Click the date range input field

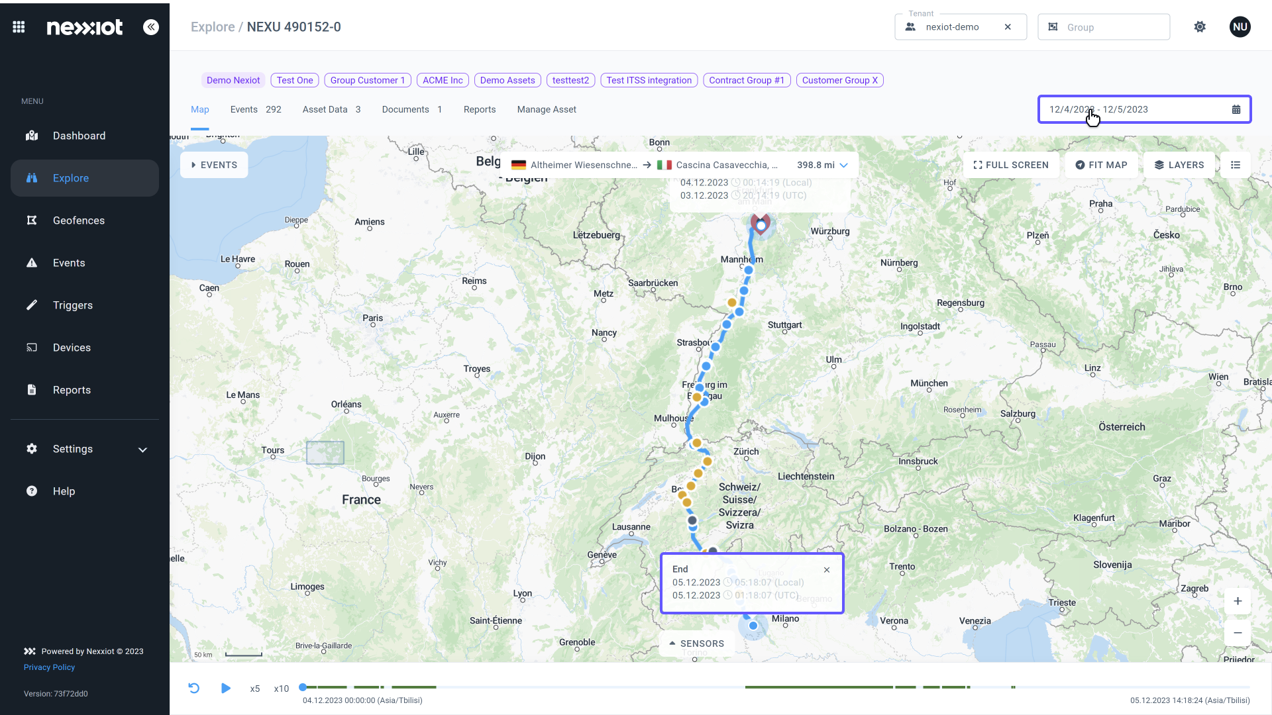1144,109
